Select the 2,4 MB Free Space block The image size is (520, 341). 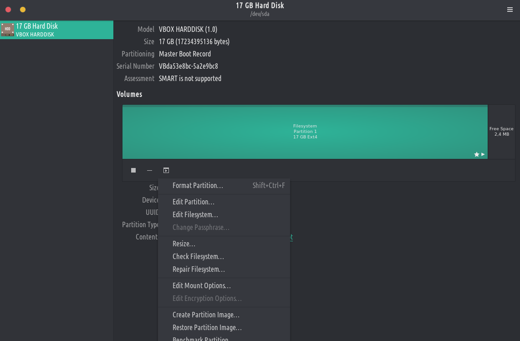pyautogui.click(x=501, y=132)
